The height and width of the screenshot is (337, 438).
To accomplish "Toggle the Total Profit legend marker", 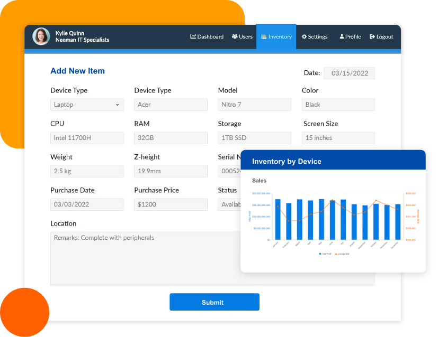I will (320, 254).
